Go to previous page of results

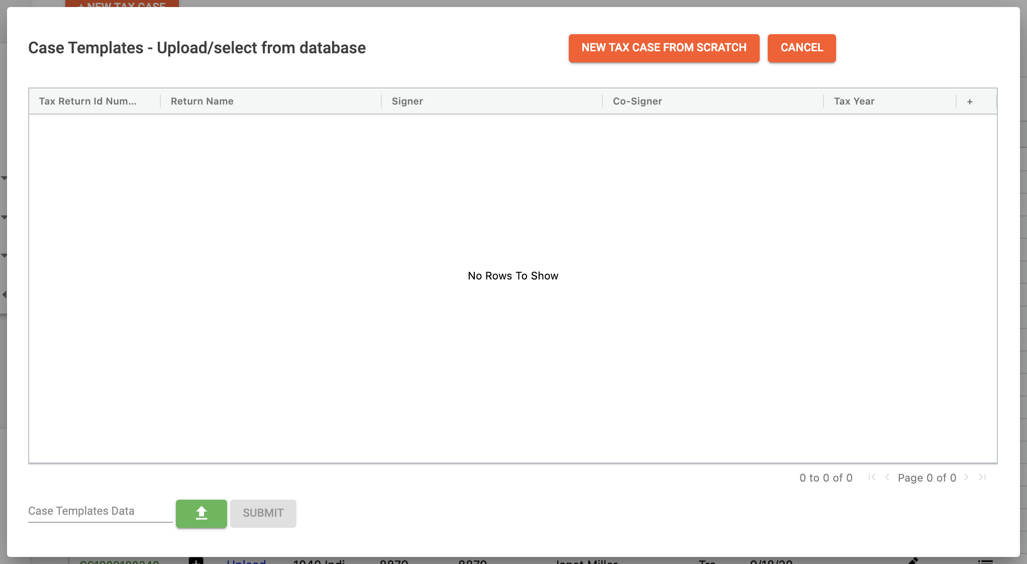point(887,478)
